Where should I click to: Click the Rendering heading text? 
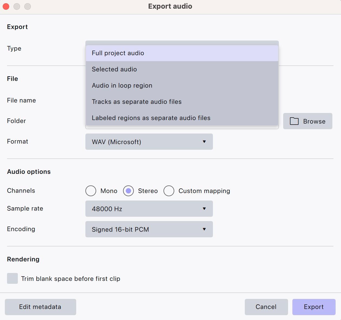23,259
